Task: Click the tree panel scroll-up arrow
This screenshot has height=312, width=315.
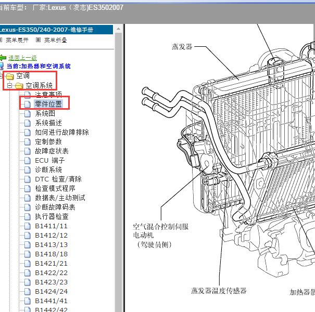Action: coord(118,29)
